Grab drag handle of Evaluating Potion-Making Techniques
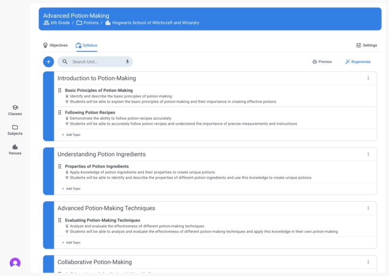The height and width of the screenshot is (276, 389). coord(59,220)
